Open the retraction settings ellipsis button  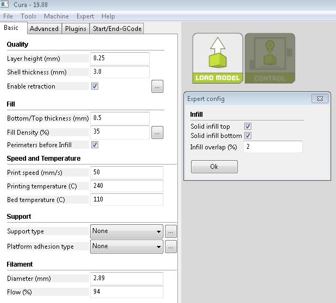point(157,86)
